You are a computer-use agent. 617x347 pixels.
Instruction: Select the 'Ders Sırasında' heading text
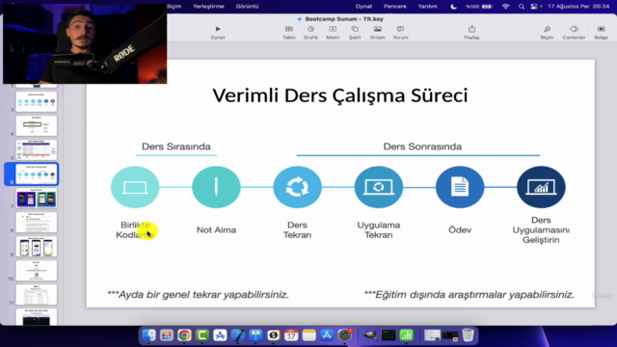point(175,147)
